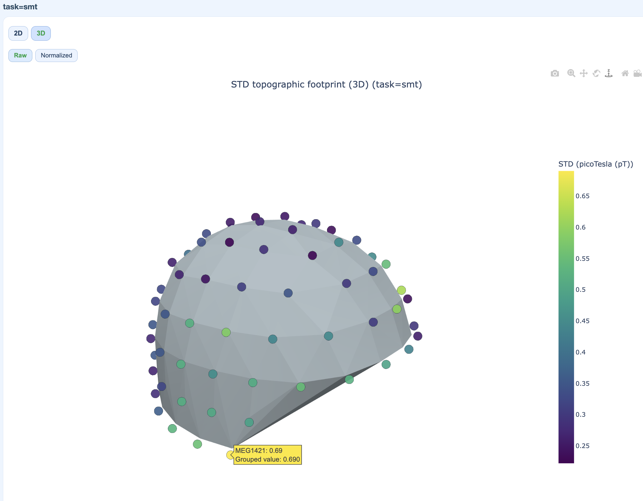This screenshot has width=643, height=501.
Task: Click the colorbar title STD picoTesla
Action: coord(595,164)
